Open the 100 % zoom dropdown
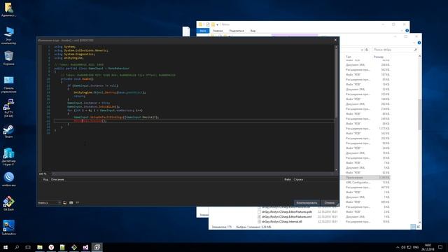448x252 pixels. (45, 174)
